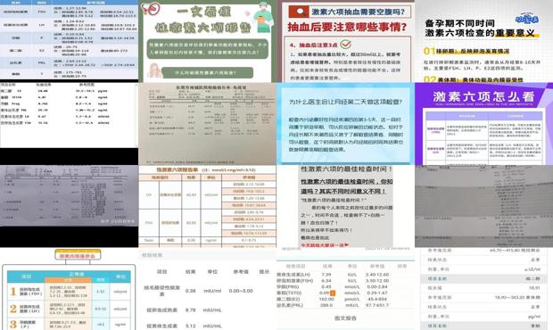The image size is (553, 330).
Task: Open the orange '性激素六项报告单' table image
Action: click(x=207, y=206)
